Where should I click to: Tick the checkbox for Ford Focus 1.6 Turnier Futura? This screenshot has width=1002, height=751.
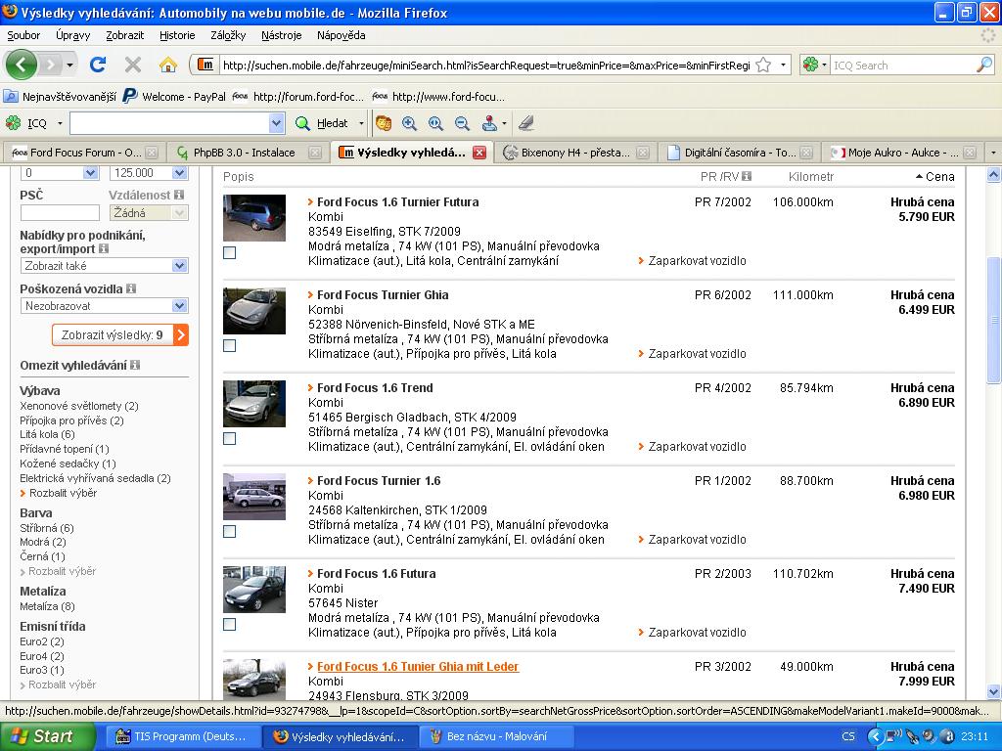click(x=229, y=252)
